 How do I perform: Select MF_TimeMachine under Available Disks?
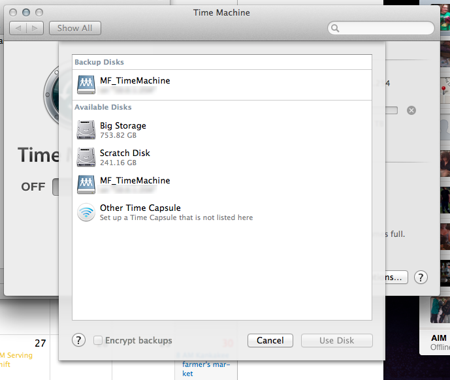point(222,185)
